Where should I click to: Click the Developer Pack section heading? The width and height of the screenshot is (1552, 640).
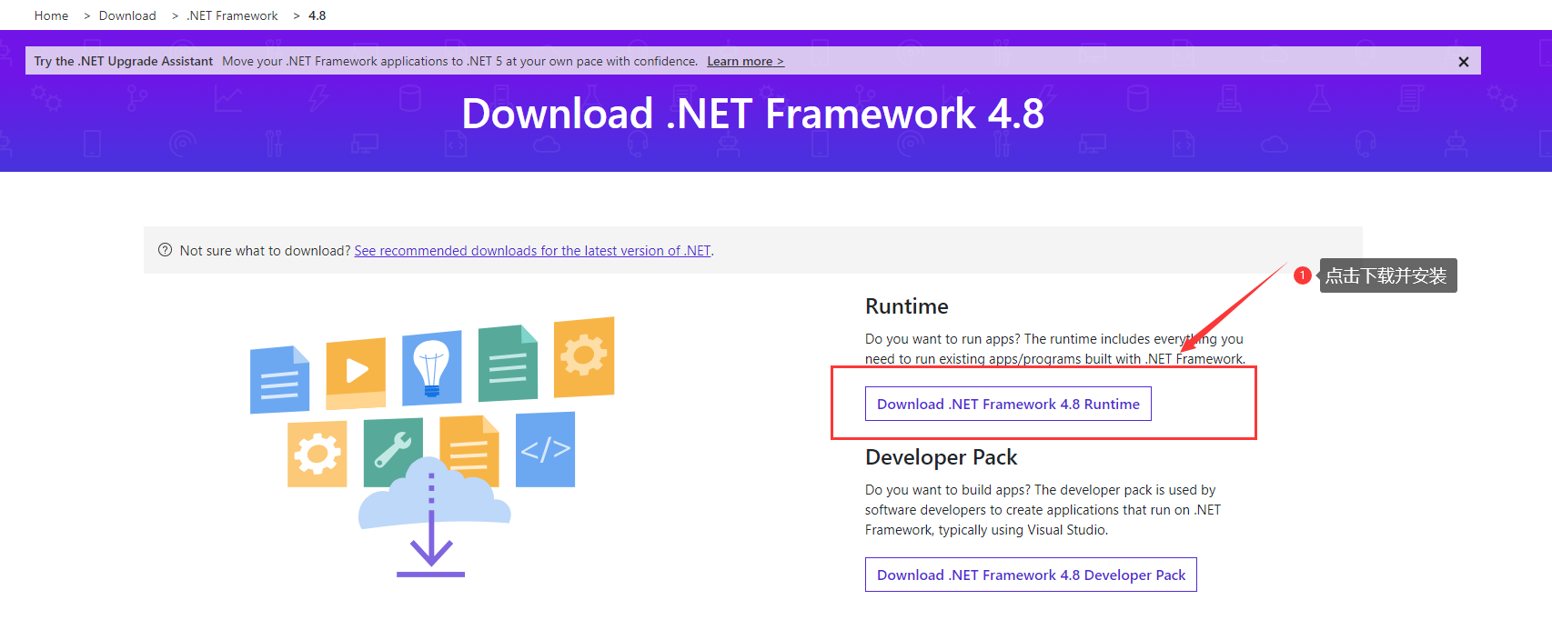point(942,457)
